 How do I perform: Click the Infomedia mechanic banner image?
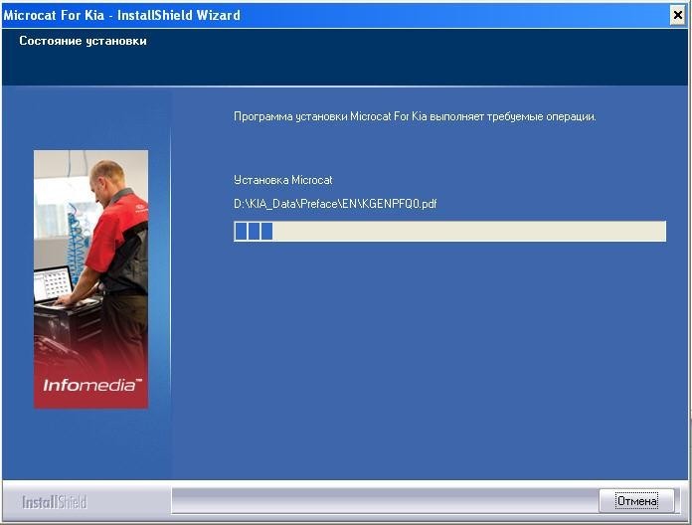[90, 279]
